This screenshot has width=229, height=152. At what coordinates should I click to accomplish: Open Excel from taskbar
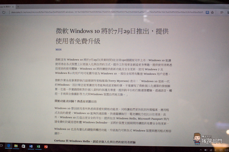click(38, 146)
